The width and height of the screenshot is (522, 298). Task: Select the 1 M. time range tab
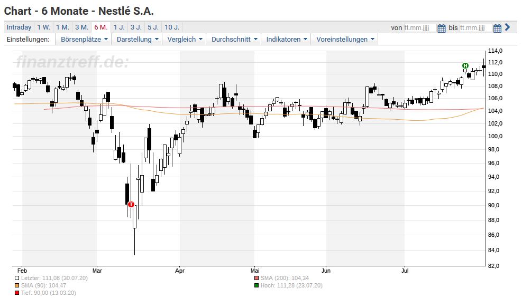(x=62, y=27)
